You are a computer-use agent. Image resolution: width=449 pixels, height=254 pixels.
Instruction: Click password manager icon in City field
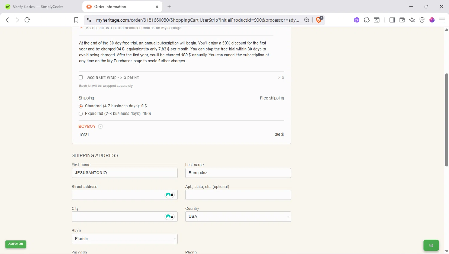click(x=169, y=217)
